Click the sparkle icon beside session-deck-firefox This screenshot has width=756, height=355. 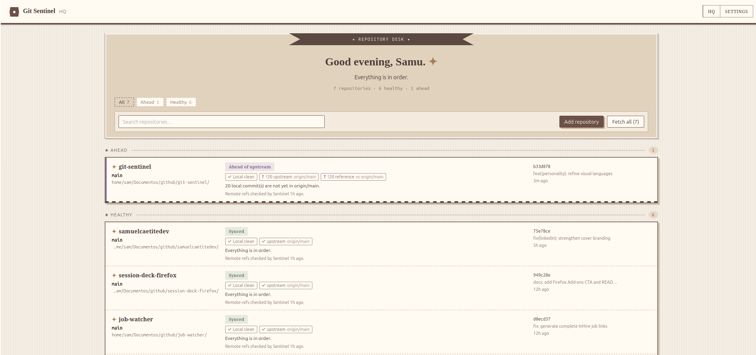tap(114, 275)
